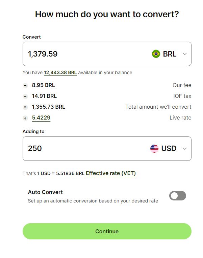
Task: Select the USD currency code label
Action: click(169, 148)
